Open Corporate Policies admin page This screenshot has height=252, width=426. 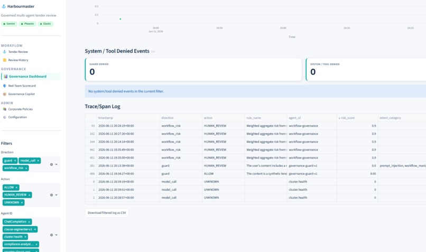(x=21, y=109)
